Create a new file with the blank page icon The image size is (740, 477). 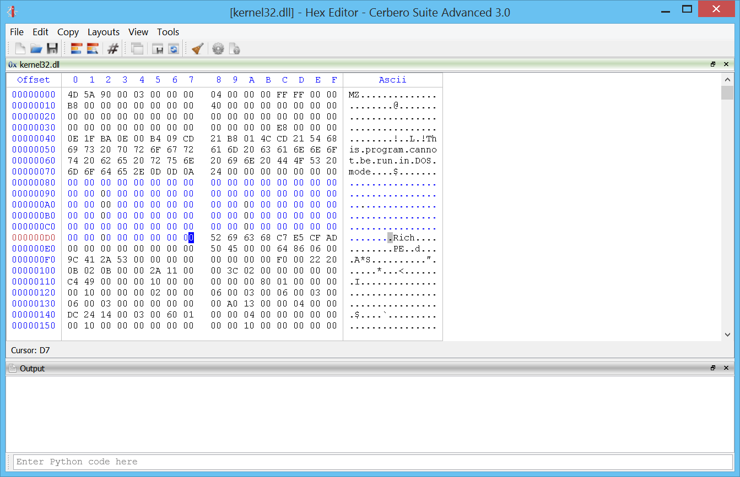[20, 49]
